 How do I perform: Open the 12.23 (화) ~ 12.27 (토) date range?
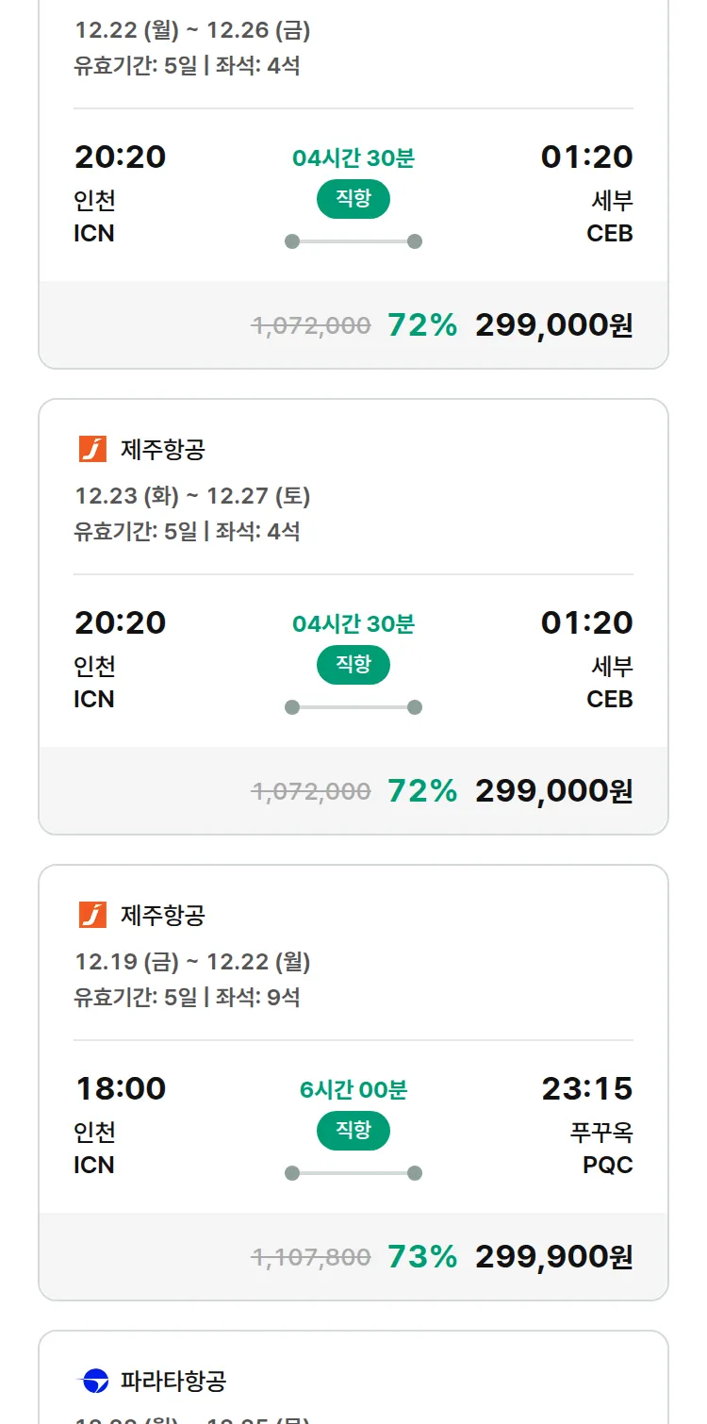pos(192,496)
